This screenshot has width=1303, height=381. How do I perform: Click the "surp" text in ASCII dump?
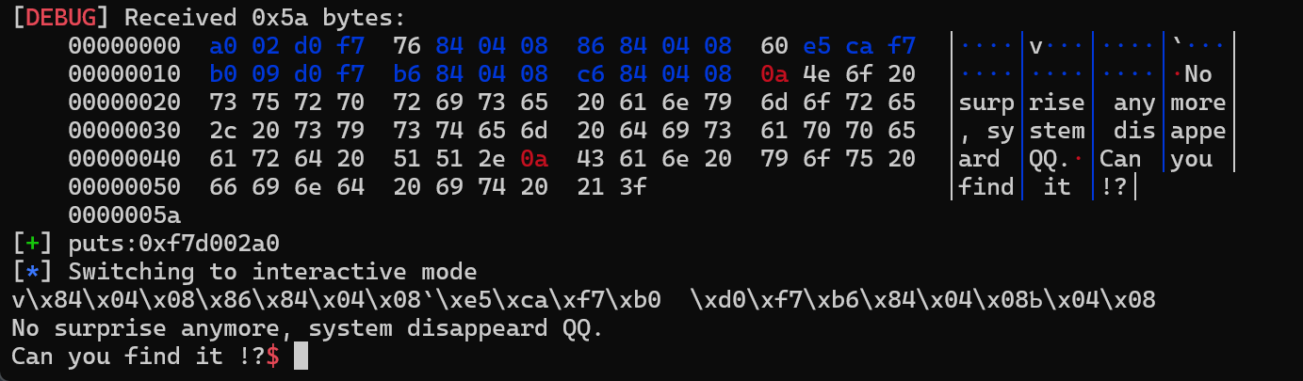pos(986,103)
